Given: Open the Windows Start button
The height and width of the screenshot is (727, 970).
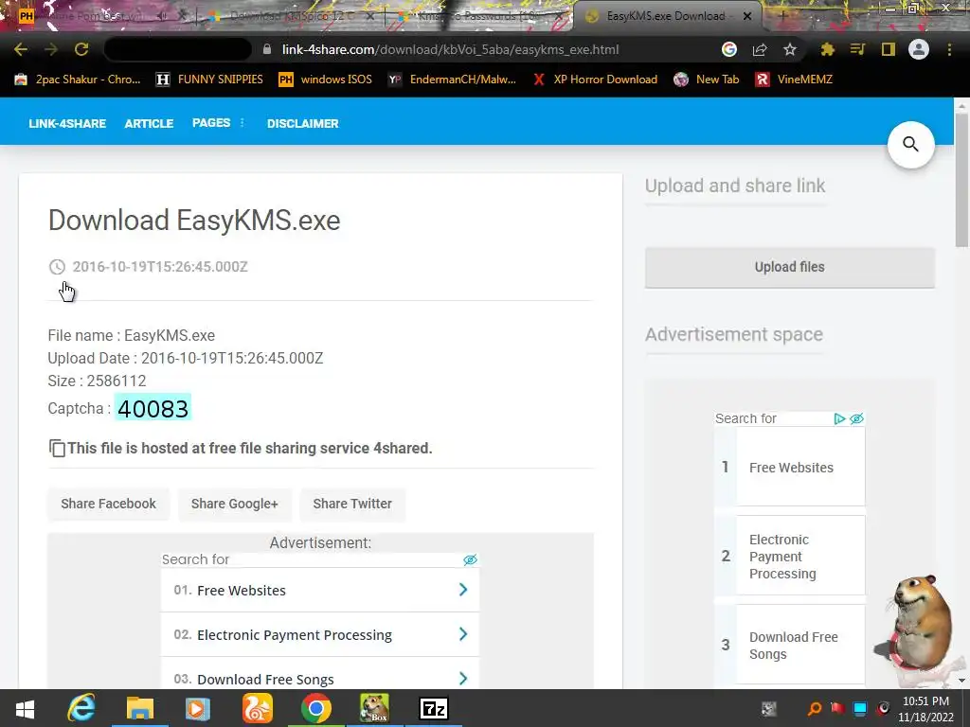Looking at the screenshot, I should pos(25,708).
